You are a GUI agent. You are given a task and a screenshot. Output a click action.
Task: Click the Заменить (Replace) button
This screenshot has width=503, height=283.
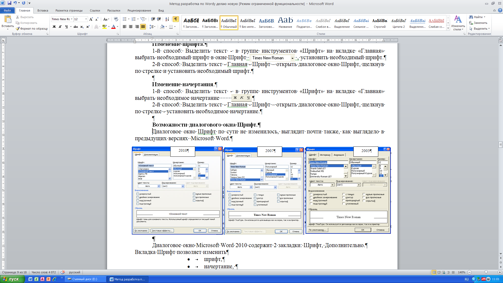[478, 23]
